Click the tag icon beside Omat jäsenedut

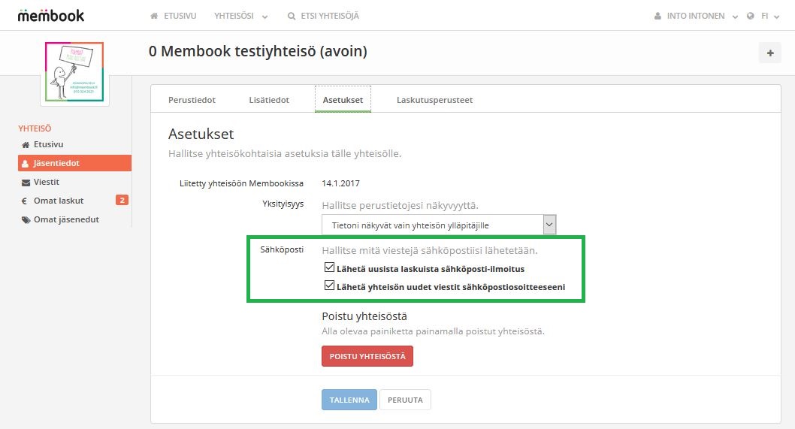tap(26, 219)
